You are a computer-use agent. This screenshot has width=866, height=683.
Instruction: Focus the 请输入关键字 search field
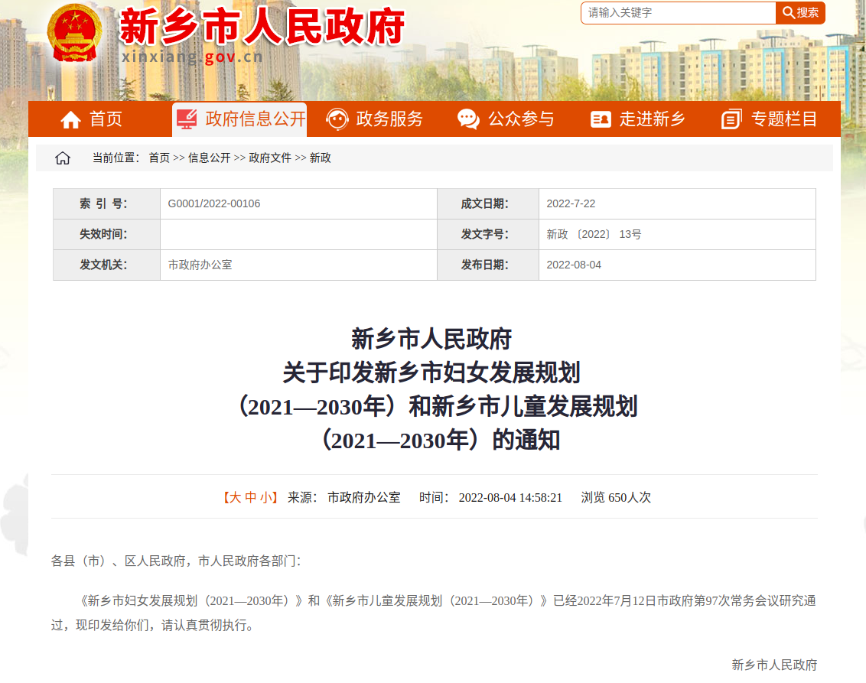(679, 13)
